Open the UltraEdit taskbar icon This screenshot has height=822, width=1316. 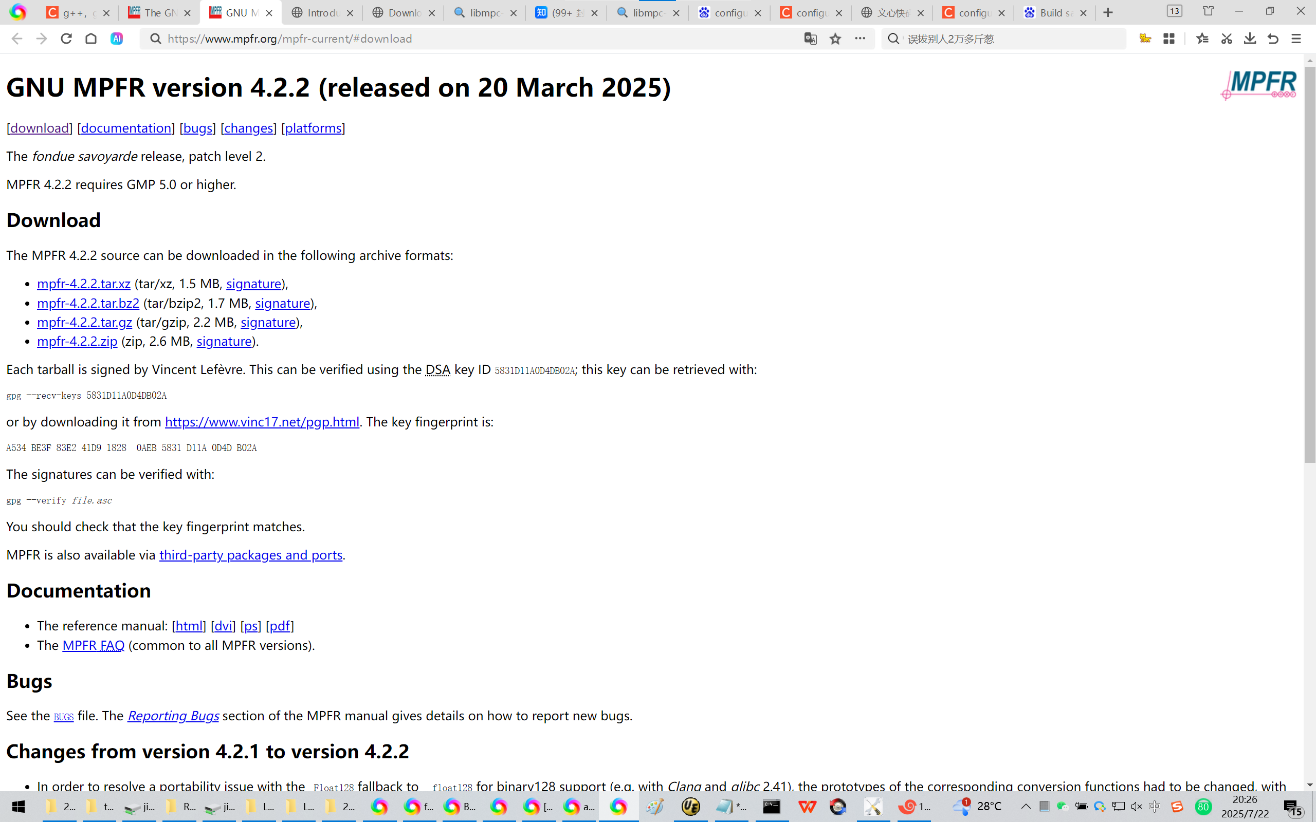point(690,807)
